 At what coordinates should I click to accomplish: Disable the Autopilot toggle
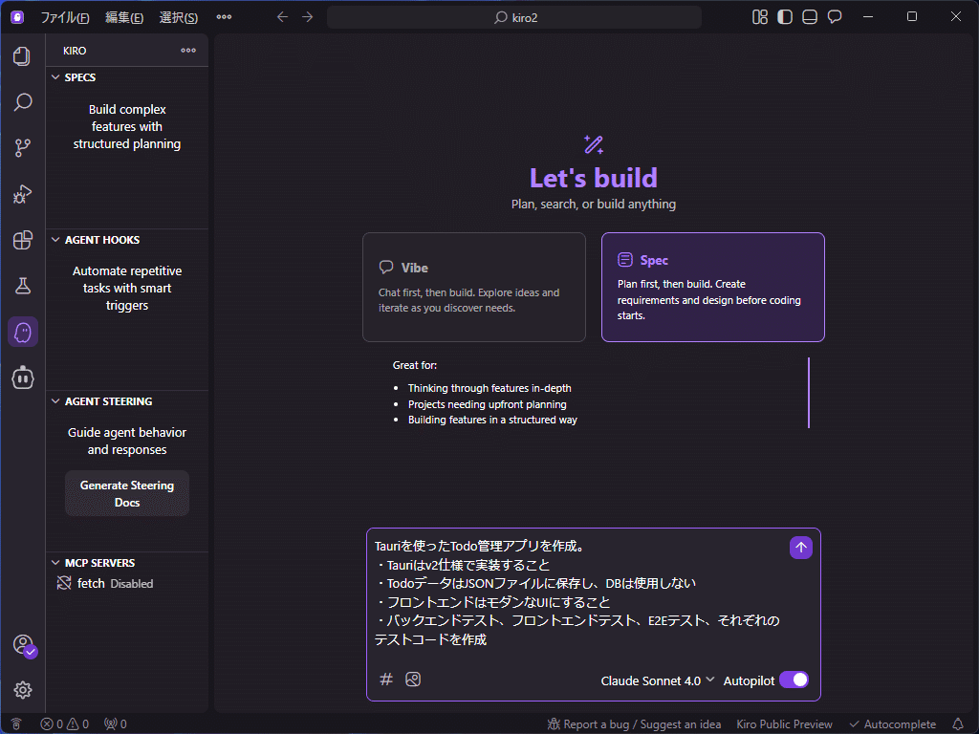click(794, 680)
